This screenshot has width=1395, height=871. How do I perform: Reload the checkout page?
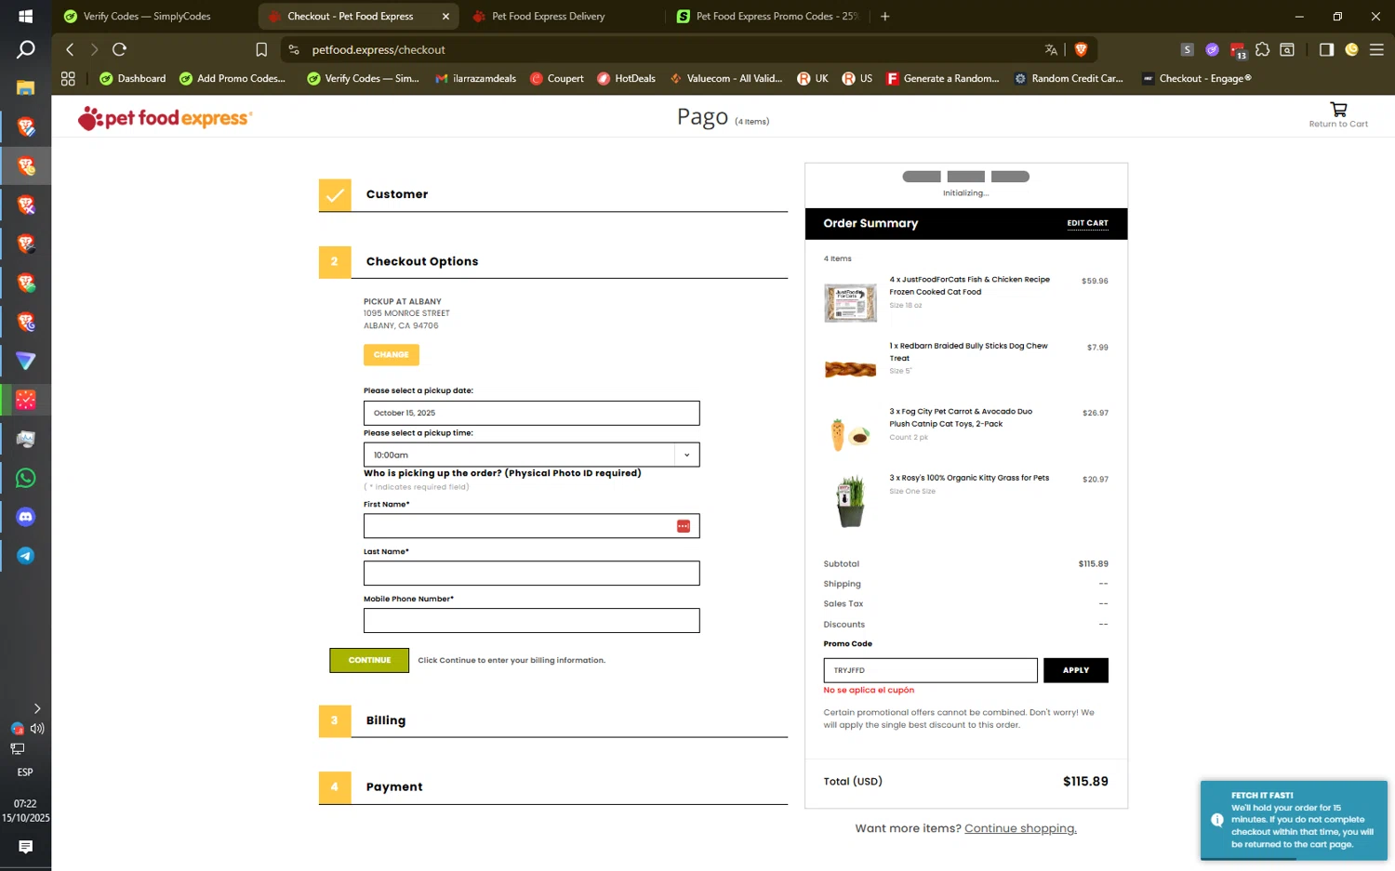pyautogui.click(x=119, y=49)
